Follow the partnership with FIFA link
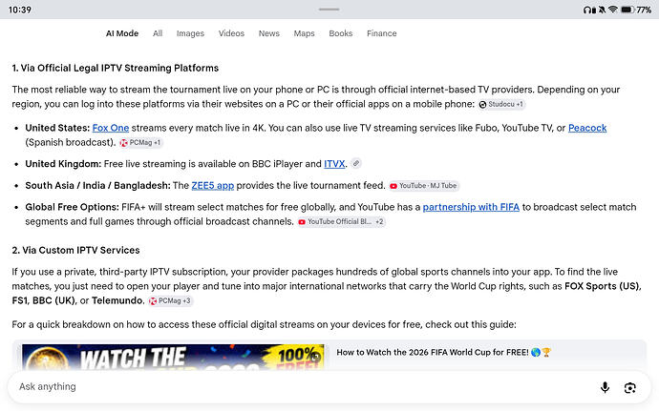This screenshot has width=659, height=411. coord(471,207)
